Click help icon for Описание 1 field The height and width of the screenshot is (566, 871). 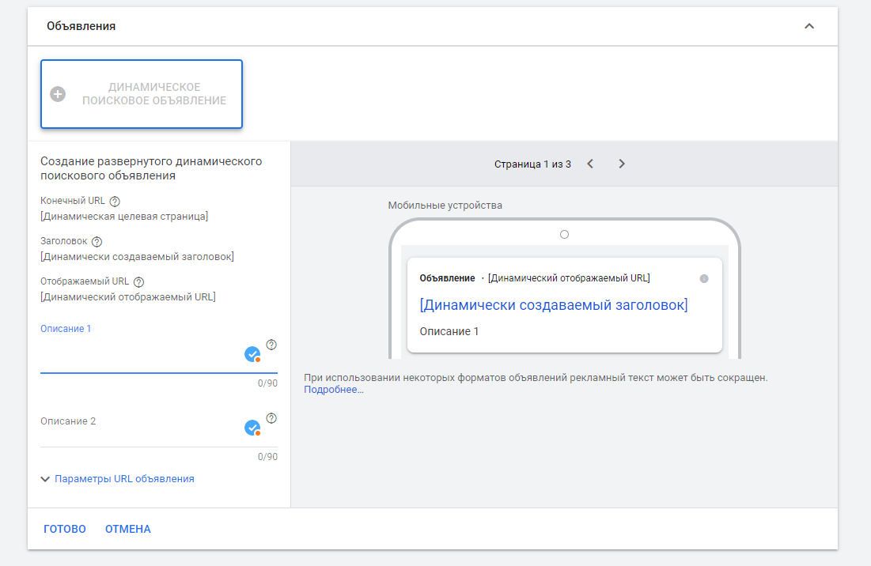click(x=271, y=345)
